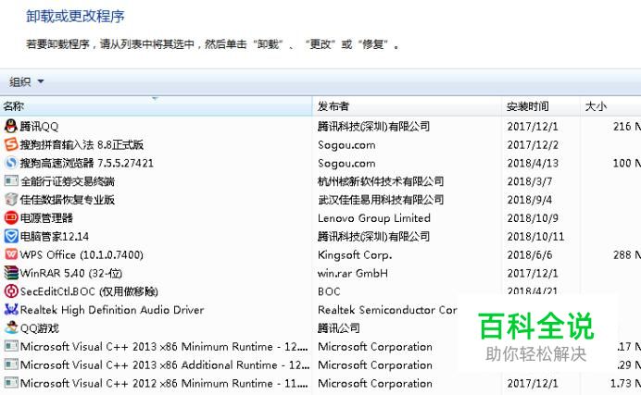Screen dimensions: 641x395
Task: Click the Visual C++ 2012 Minimum Runtime icon
Action: pos(10,383)
